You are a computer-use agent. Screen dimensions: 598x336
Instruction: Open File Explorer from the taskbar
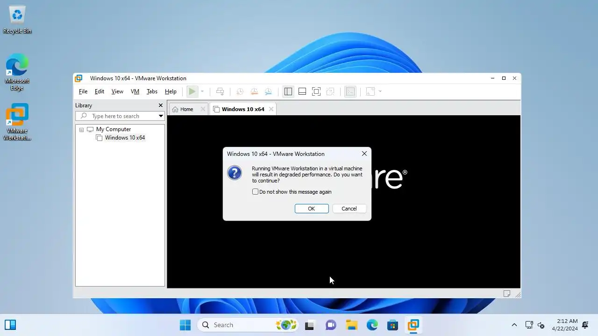351,325
